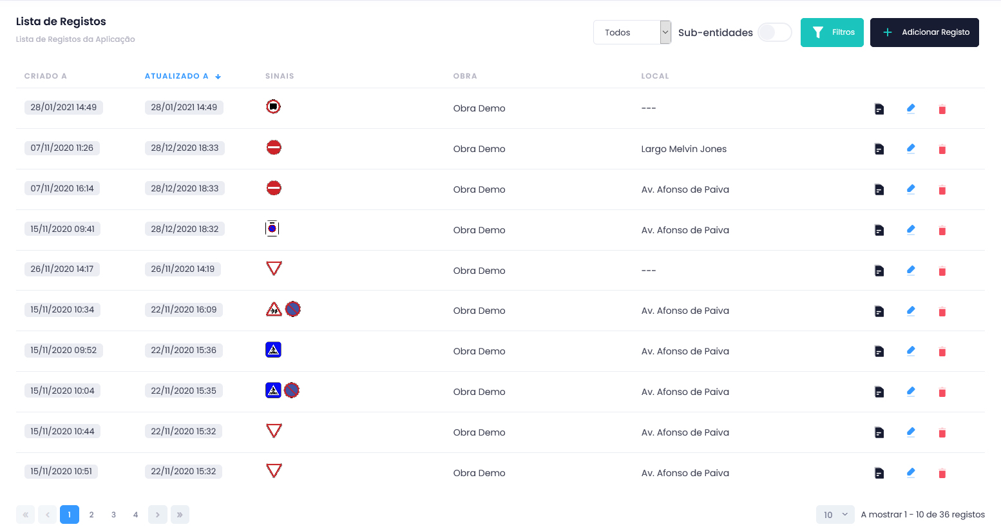Sort by the Sinais column header
Screen dimensions: 1001x529
[x=280, y=76]
